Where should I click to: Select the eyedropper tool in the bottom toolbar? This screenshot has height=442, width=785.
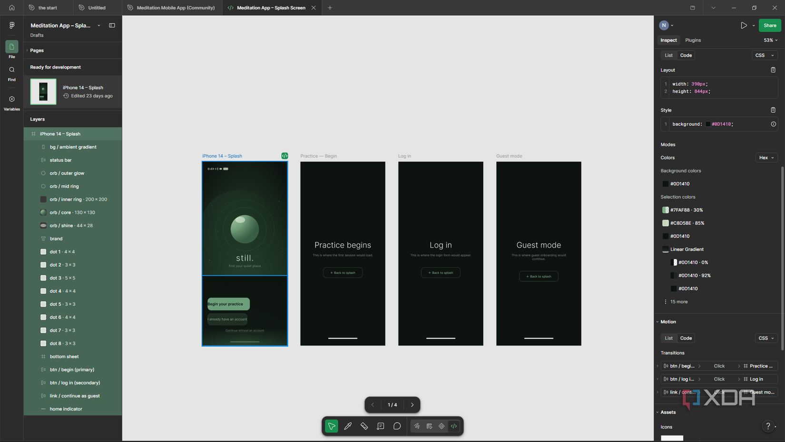(348, 426)
